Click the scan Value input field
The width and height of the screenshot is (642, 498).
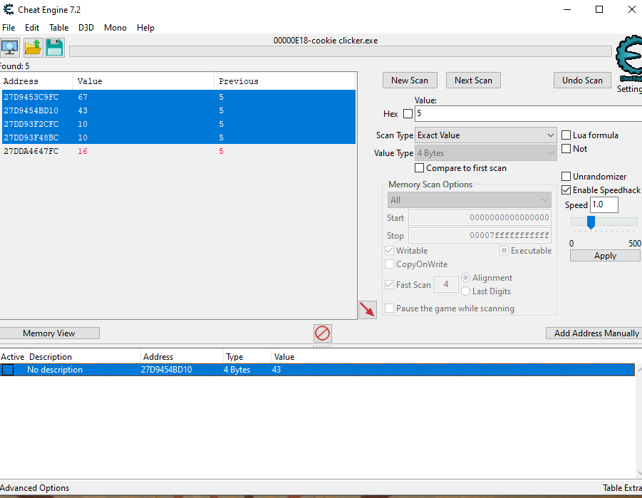pyautogui.click(x=527, y=114)
